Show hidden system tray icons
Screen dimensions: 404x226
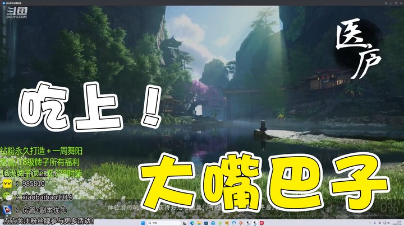pyautogui.click(x=370, y=223)
